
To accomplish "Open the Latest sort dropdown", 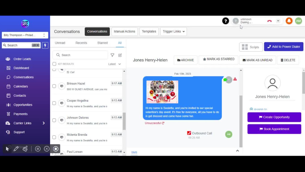I will tap(115, 64).
